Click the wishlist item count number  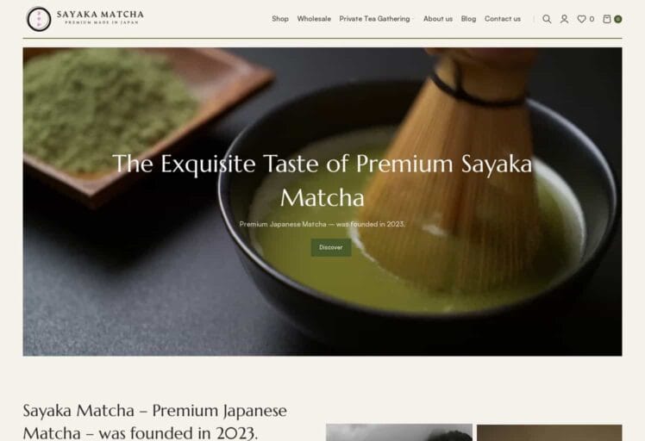pos(592,19)
